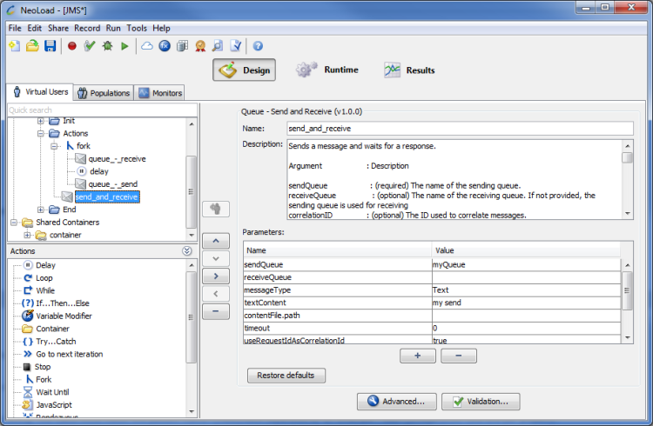
Task: Click the green bug debug icon
Action: pyautogui.click(x=107, y=45)
